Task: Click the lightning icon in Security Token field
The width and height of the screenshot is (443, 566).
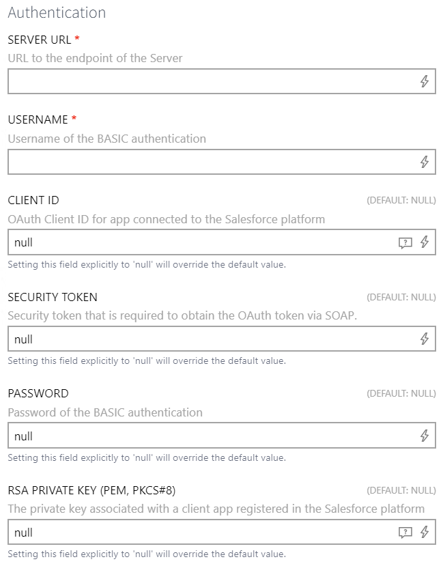Action: tap(425, 339)
